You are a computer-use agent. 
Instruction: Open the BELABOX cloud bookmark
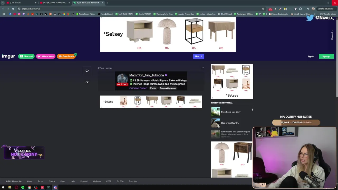coord(225,14)
